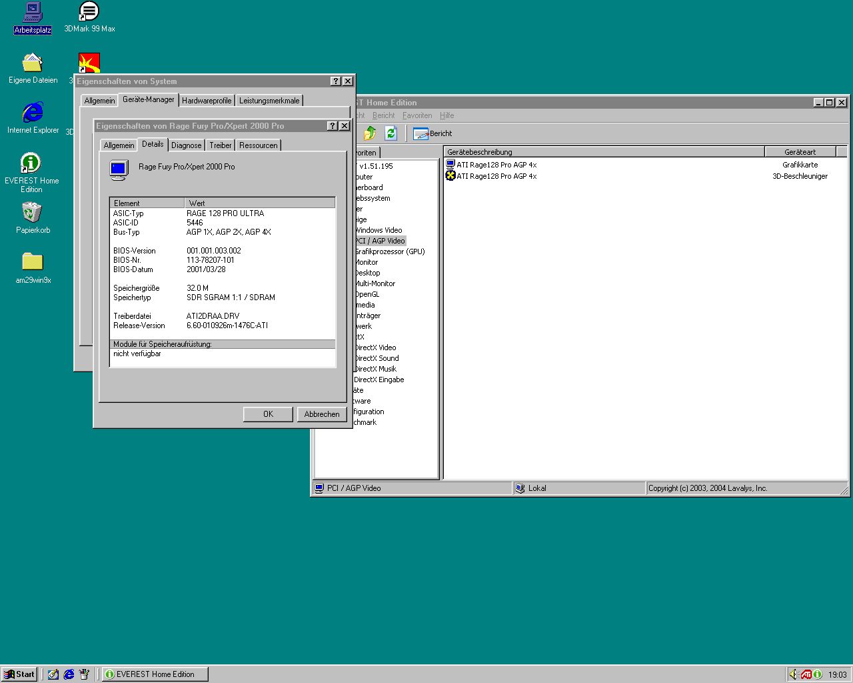This screenshot has height=683, width=853.
Task: Click the BIOS-Nr. value 113-78207-101
Action: tap(211, 260)
